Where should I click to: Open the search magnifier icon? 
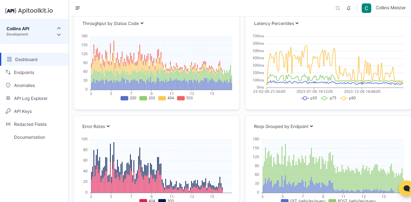[338, 8]
